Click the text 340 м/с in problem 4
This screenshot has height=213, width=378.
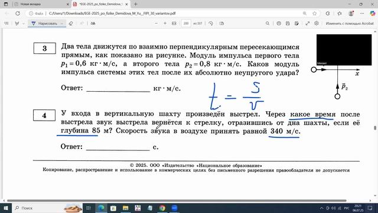(285, 131)
